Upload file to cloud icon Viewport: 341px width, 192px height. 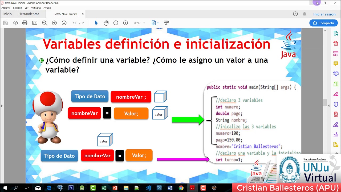15,23
